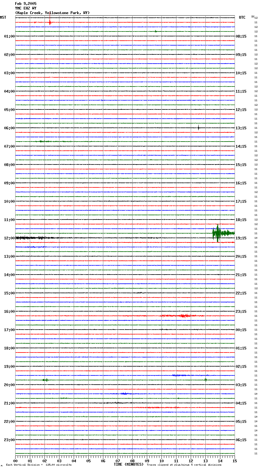The width and height of the screenshot is (259, 469).
Task: Click the green blip near minute 2 before 20:00
Action: click(x=45, y=380)
